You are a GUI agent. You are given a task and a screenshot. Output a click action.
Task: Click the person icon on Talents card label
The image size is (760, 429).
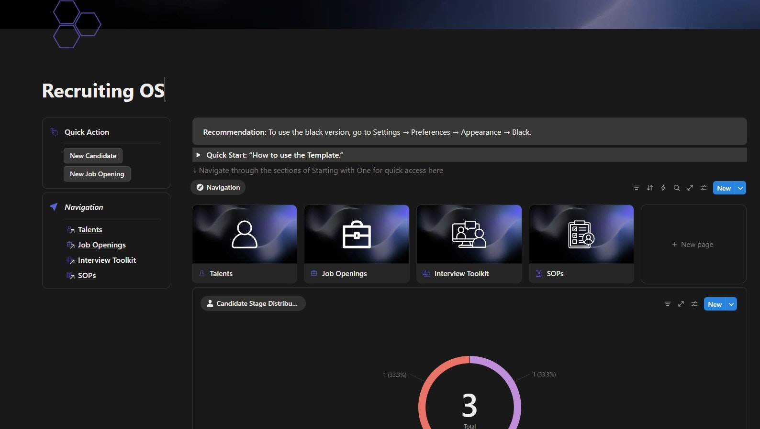click(201, 273)
